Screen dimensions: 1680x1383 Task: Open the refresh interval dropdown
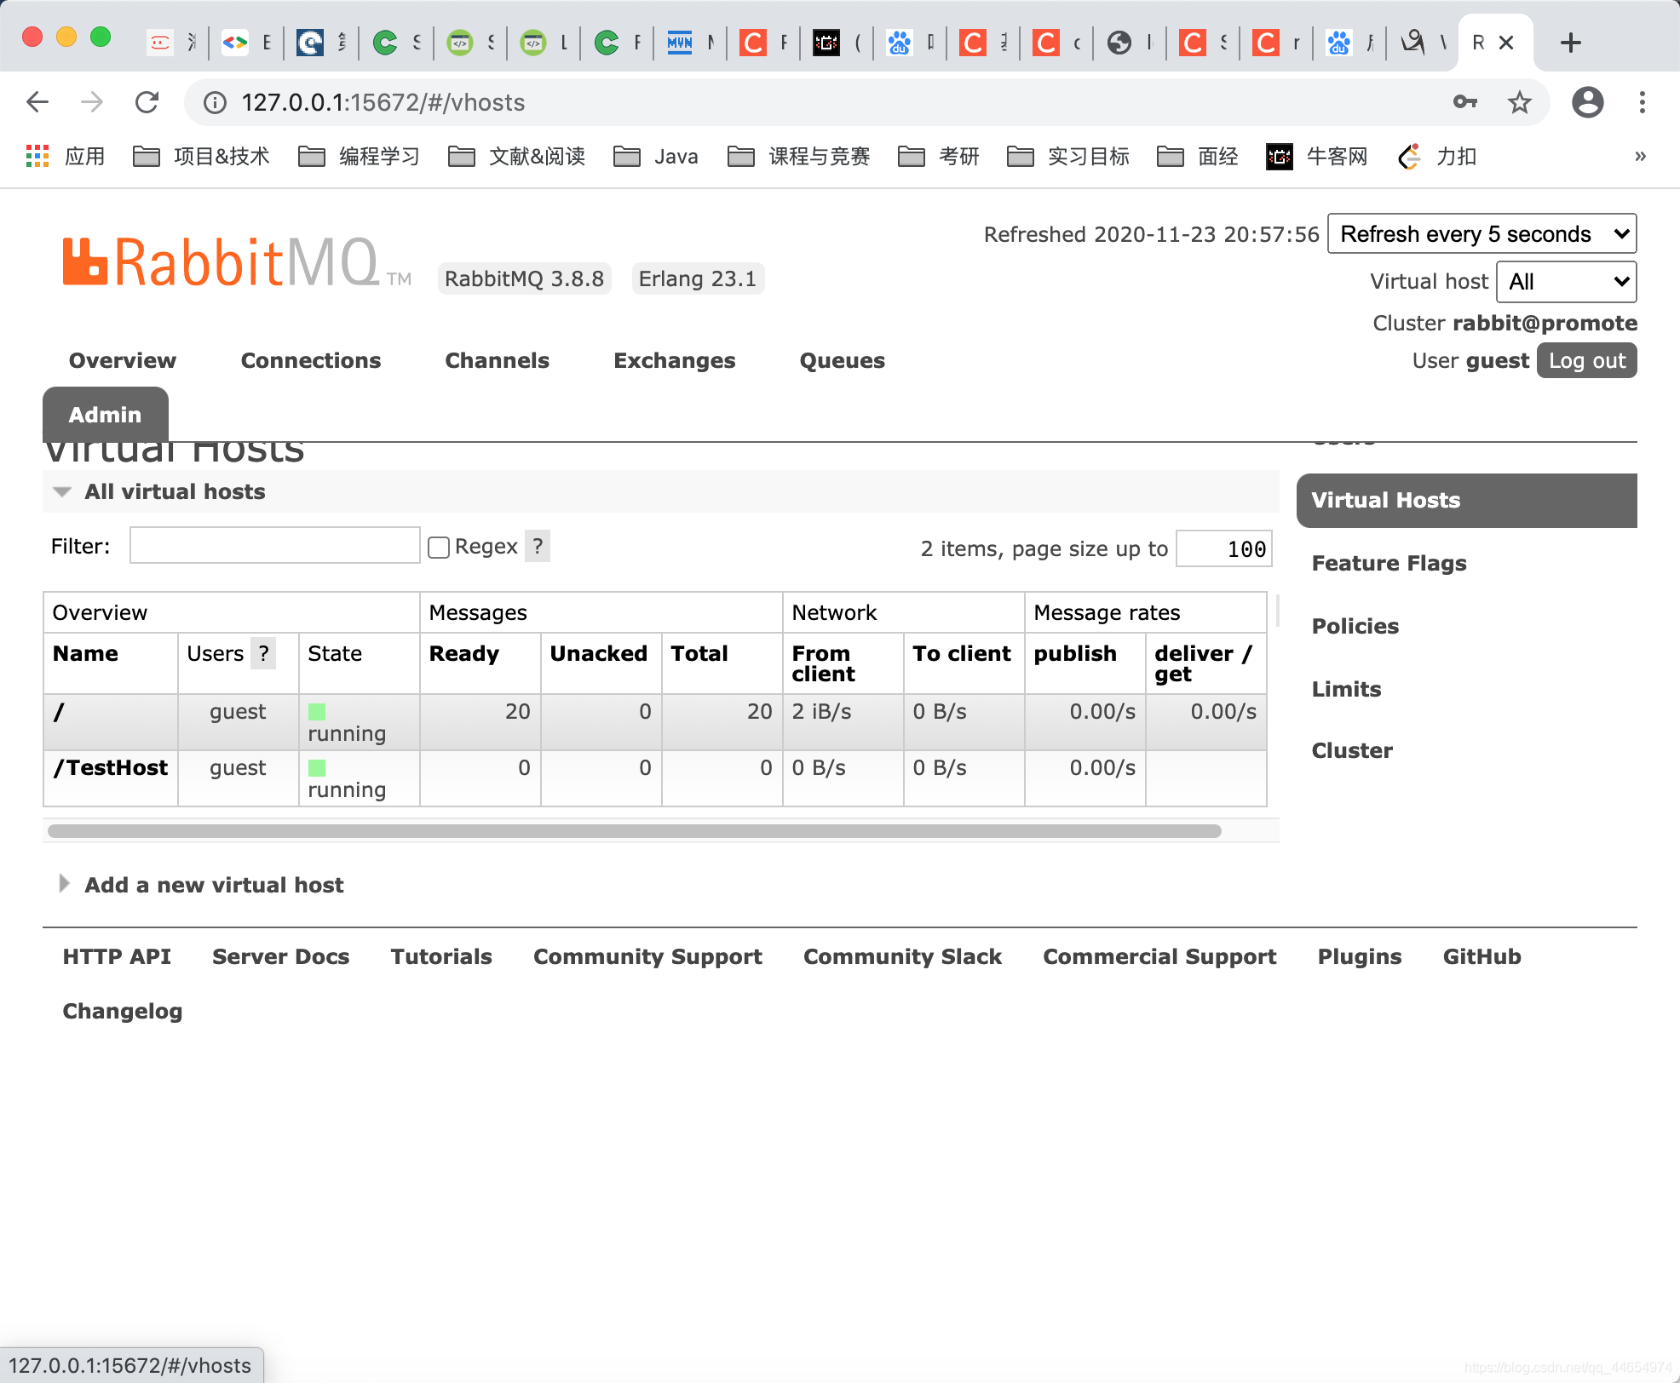click(x=1482, y=233)
